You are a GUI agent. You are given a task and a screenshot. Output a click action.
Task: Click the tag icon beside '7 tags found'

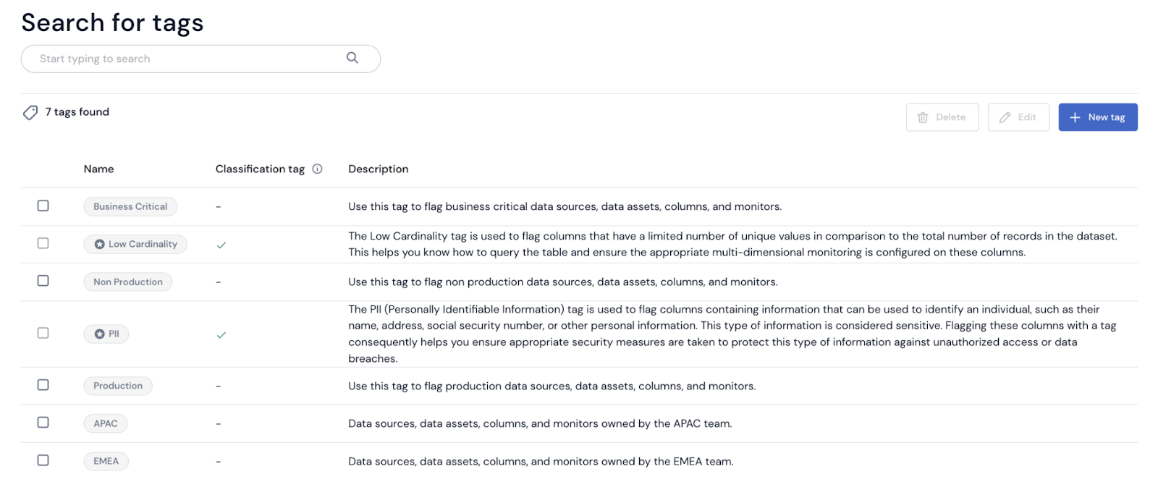coord(30,112)
